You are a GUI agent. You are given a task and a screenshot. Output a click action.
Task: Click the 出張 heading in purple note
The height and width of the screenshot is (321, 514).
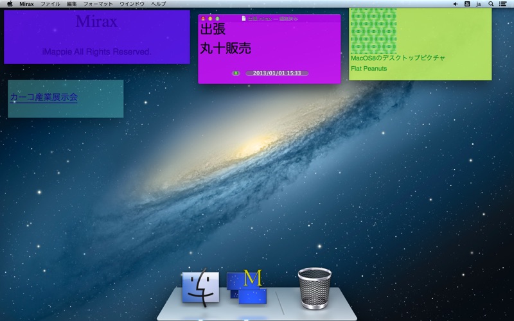213,29
